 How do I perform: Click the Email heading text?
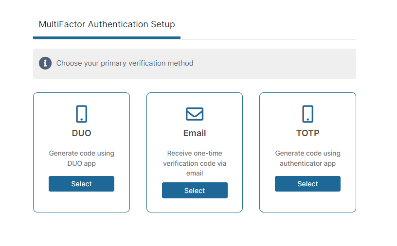[195, 133]
